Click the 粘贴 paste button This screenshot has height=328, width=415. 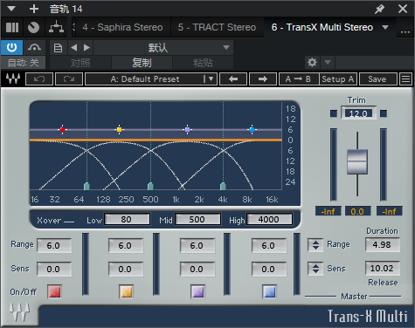203,63
